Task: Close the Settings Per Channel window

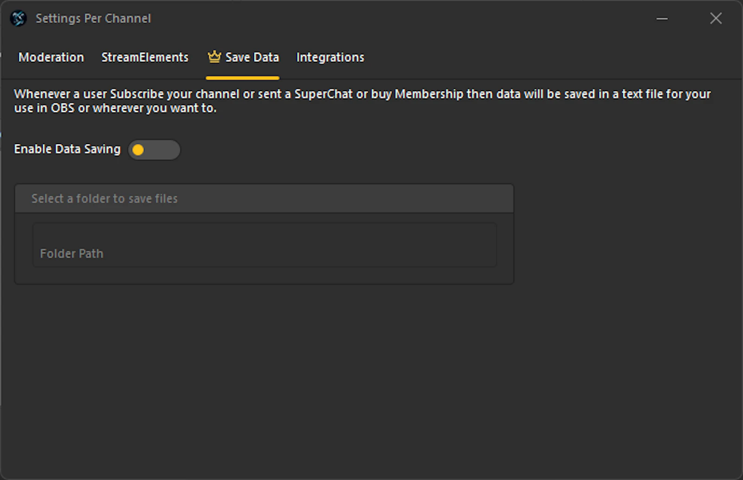Action: coord(716,19)
